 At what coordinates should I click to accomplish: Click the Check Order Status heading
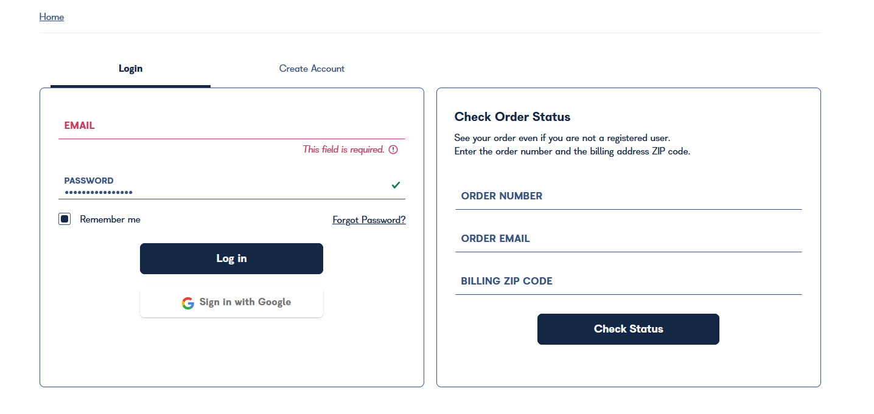[x=512, y=117]
